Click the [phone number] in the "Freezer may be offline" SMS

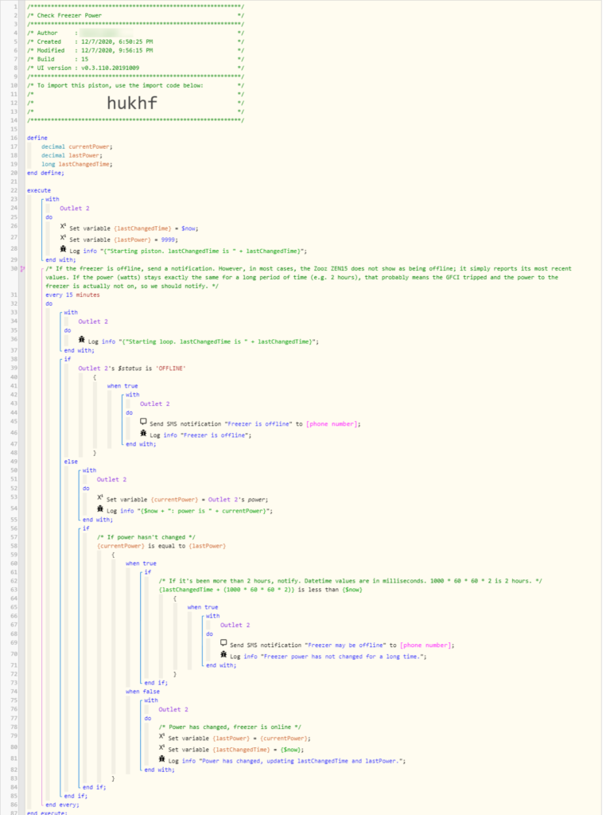[x=425, y=645]
